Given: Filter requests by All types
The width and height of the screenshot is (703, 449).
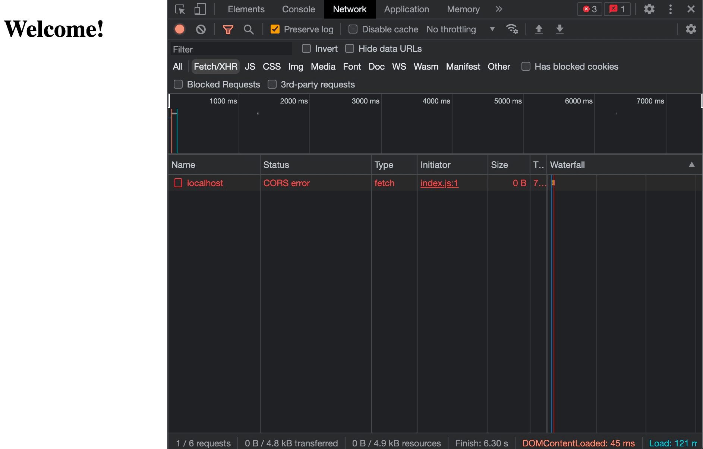Looking at the screenshot, I should pos(178,67).
